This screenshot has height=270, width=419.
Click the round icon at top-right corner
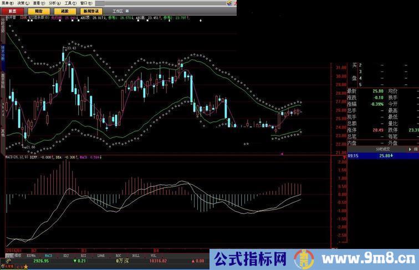(x=234, y=2)
